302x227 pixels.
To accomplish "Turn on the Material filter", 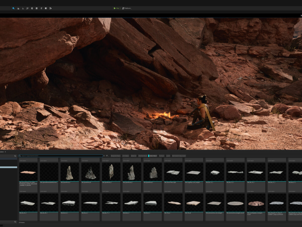I will click(133, 156).
